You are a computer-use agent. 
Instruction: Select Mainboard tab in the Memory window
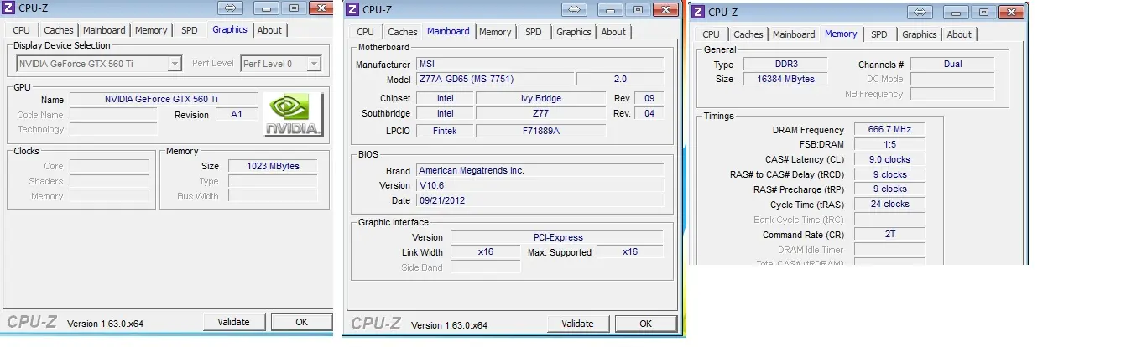pyautogui.click(x=794, y=34)
